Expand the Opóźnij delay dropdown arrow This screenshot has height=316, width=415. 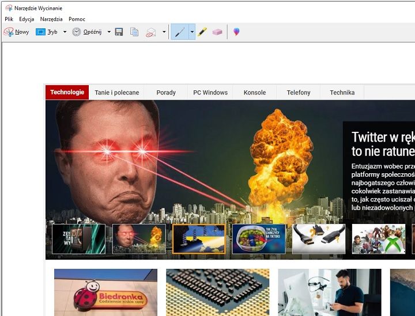[109, 32]
